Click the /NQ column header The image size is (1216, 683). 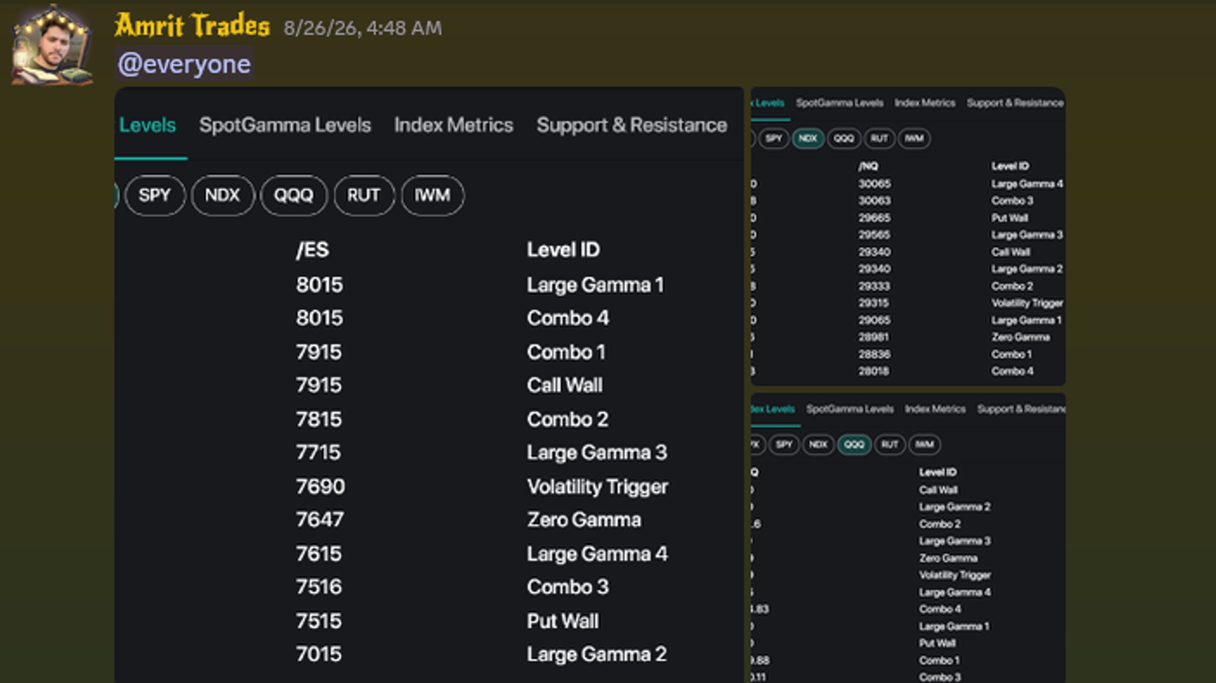click(868, 166)
